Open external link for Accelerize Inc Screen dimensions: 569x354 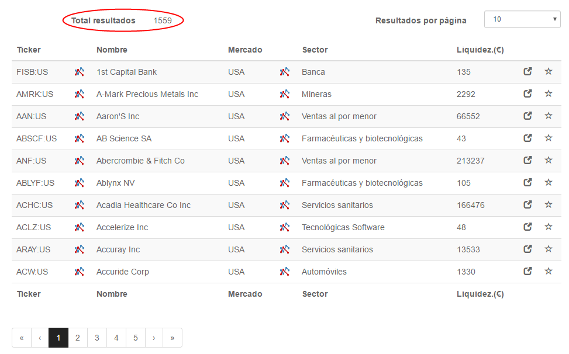(x=527, y=227)
